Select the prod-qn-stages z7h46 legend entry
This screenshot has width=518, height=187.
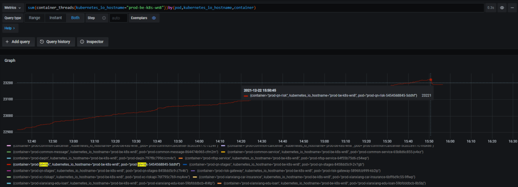[100, 171]
